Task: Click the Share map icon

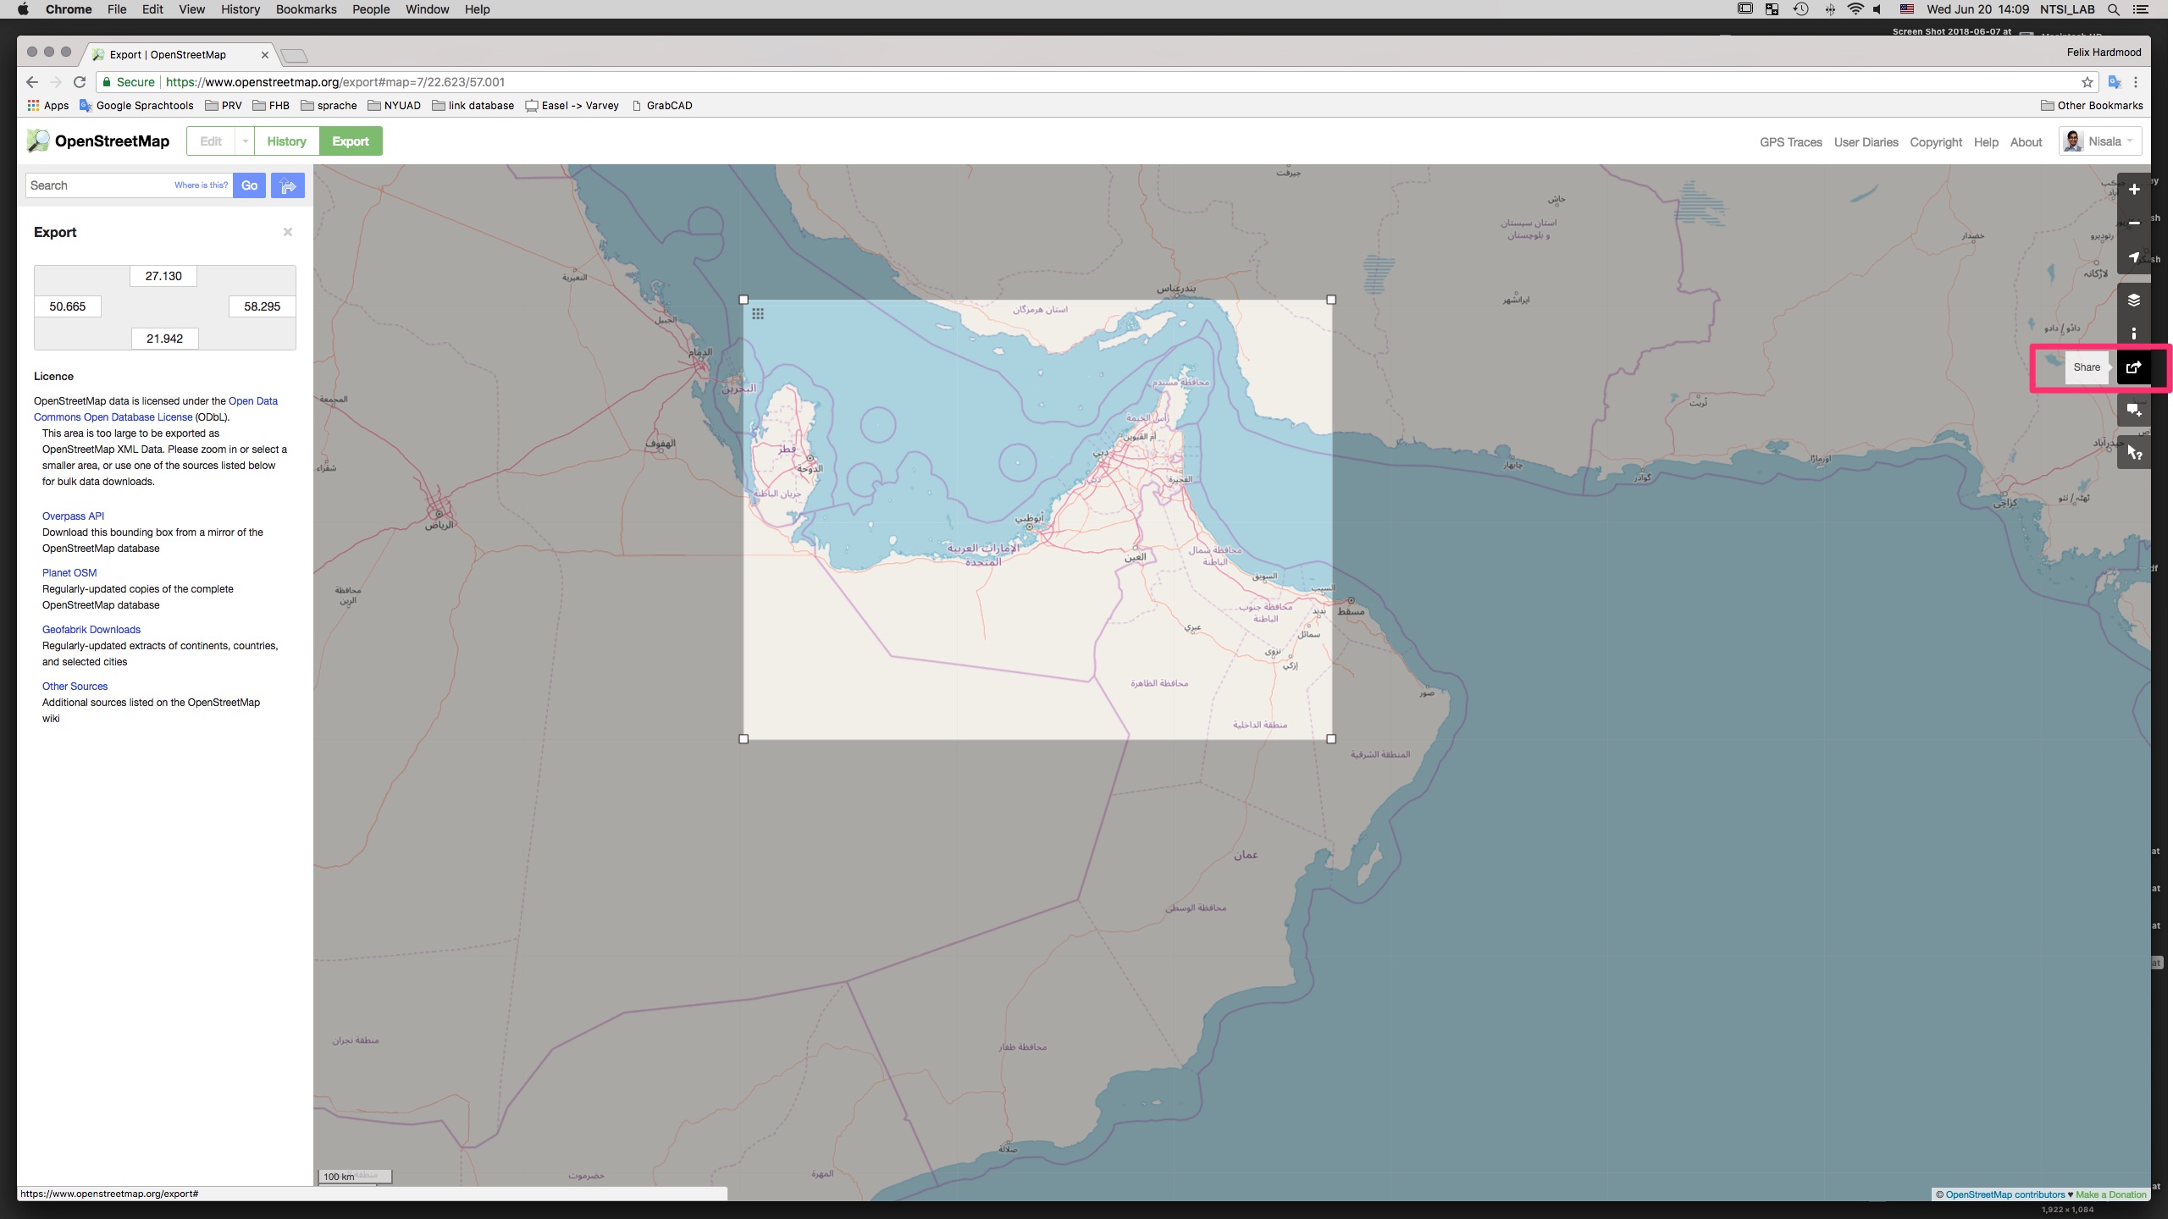Action: 2133,367
